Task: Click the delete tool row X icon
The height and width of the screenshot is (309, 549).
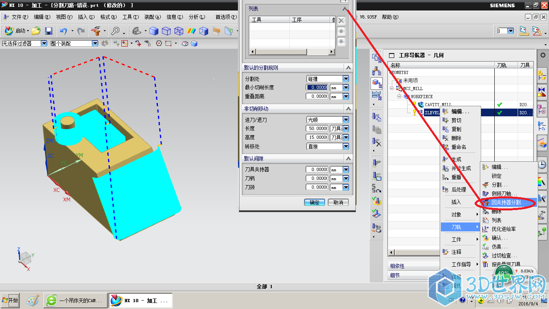Action: (341, 21)
